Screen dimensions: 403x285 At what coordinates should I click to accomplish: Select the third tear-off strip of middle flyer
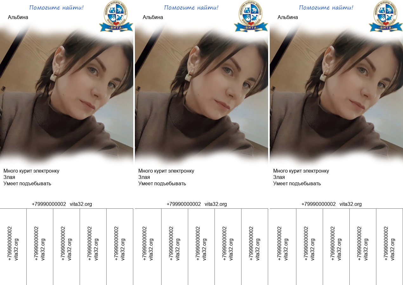pyautogui.click(x=201, y=243)
